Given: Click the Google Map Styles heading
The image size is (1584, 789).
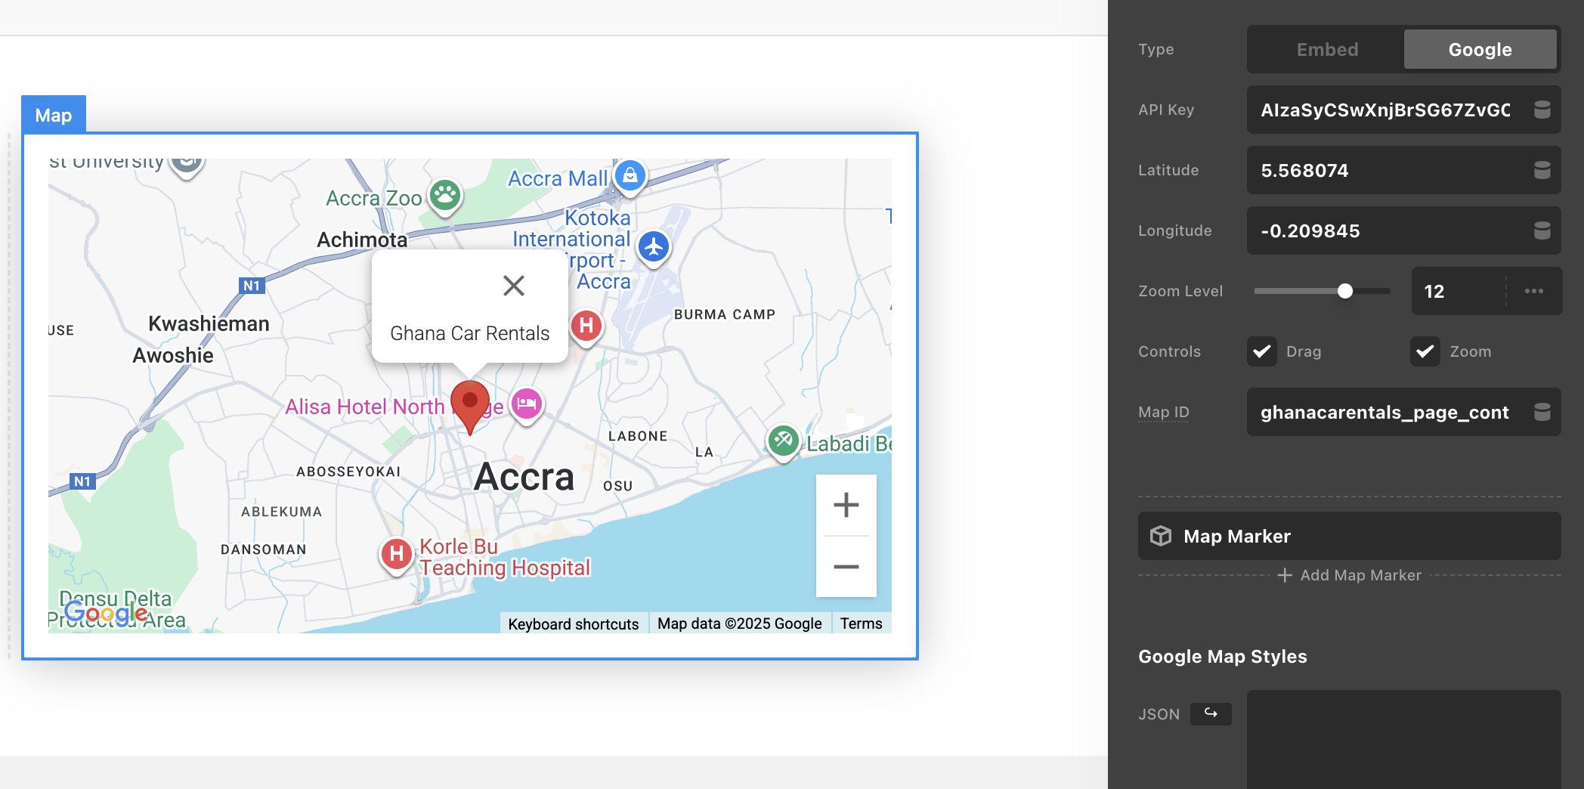Looking at the screenshot, I should 1222,656.
